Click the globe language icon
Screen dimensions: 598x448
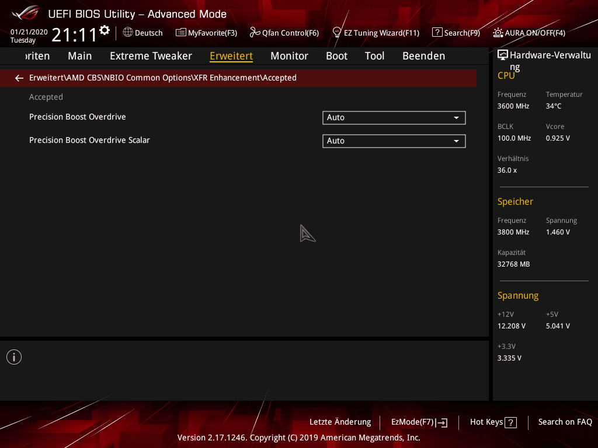pyautogui.click(x=128, y=33)
